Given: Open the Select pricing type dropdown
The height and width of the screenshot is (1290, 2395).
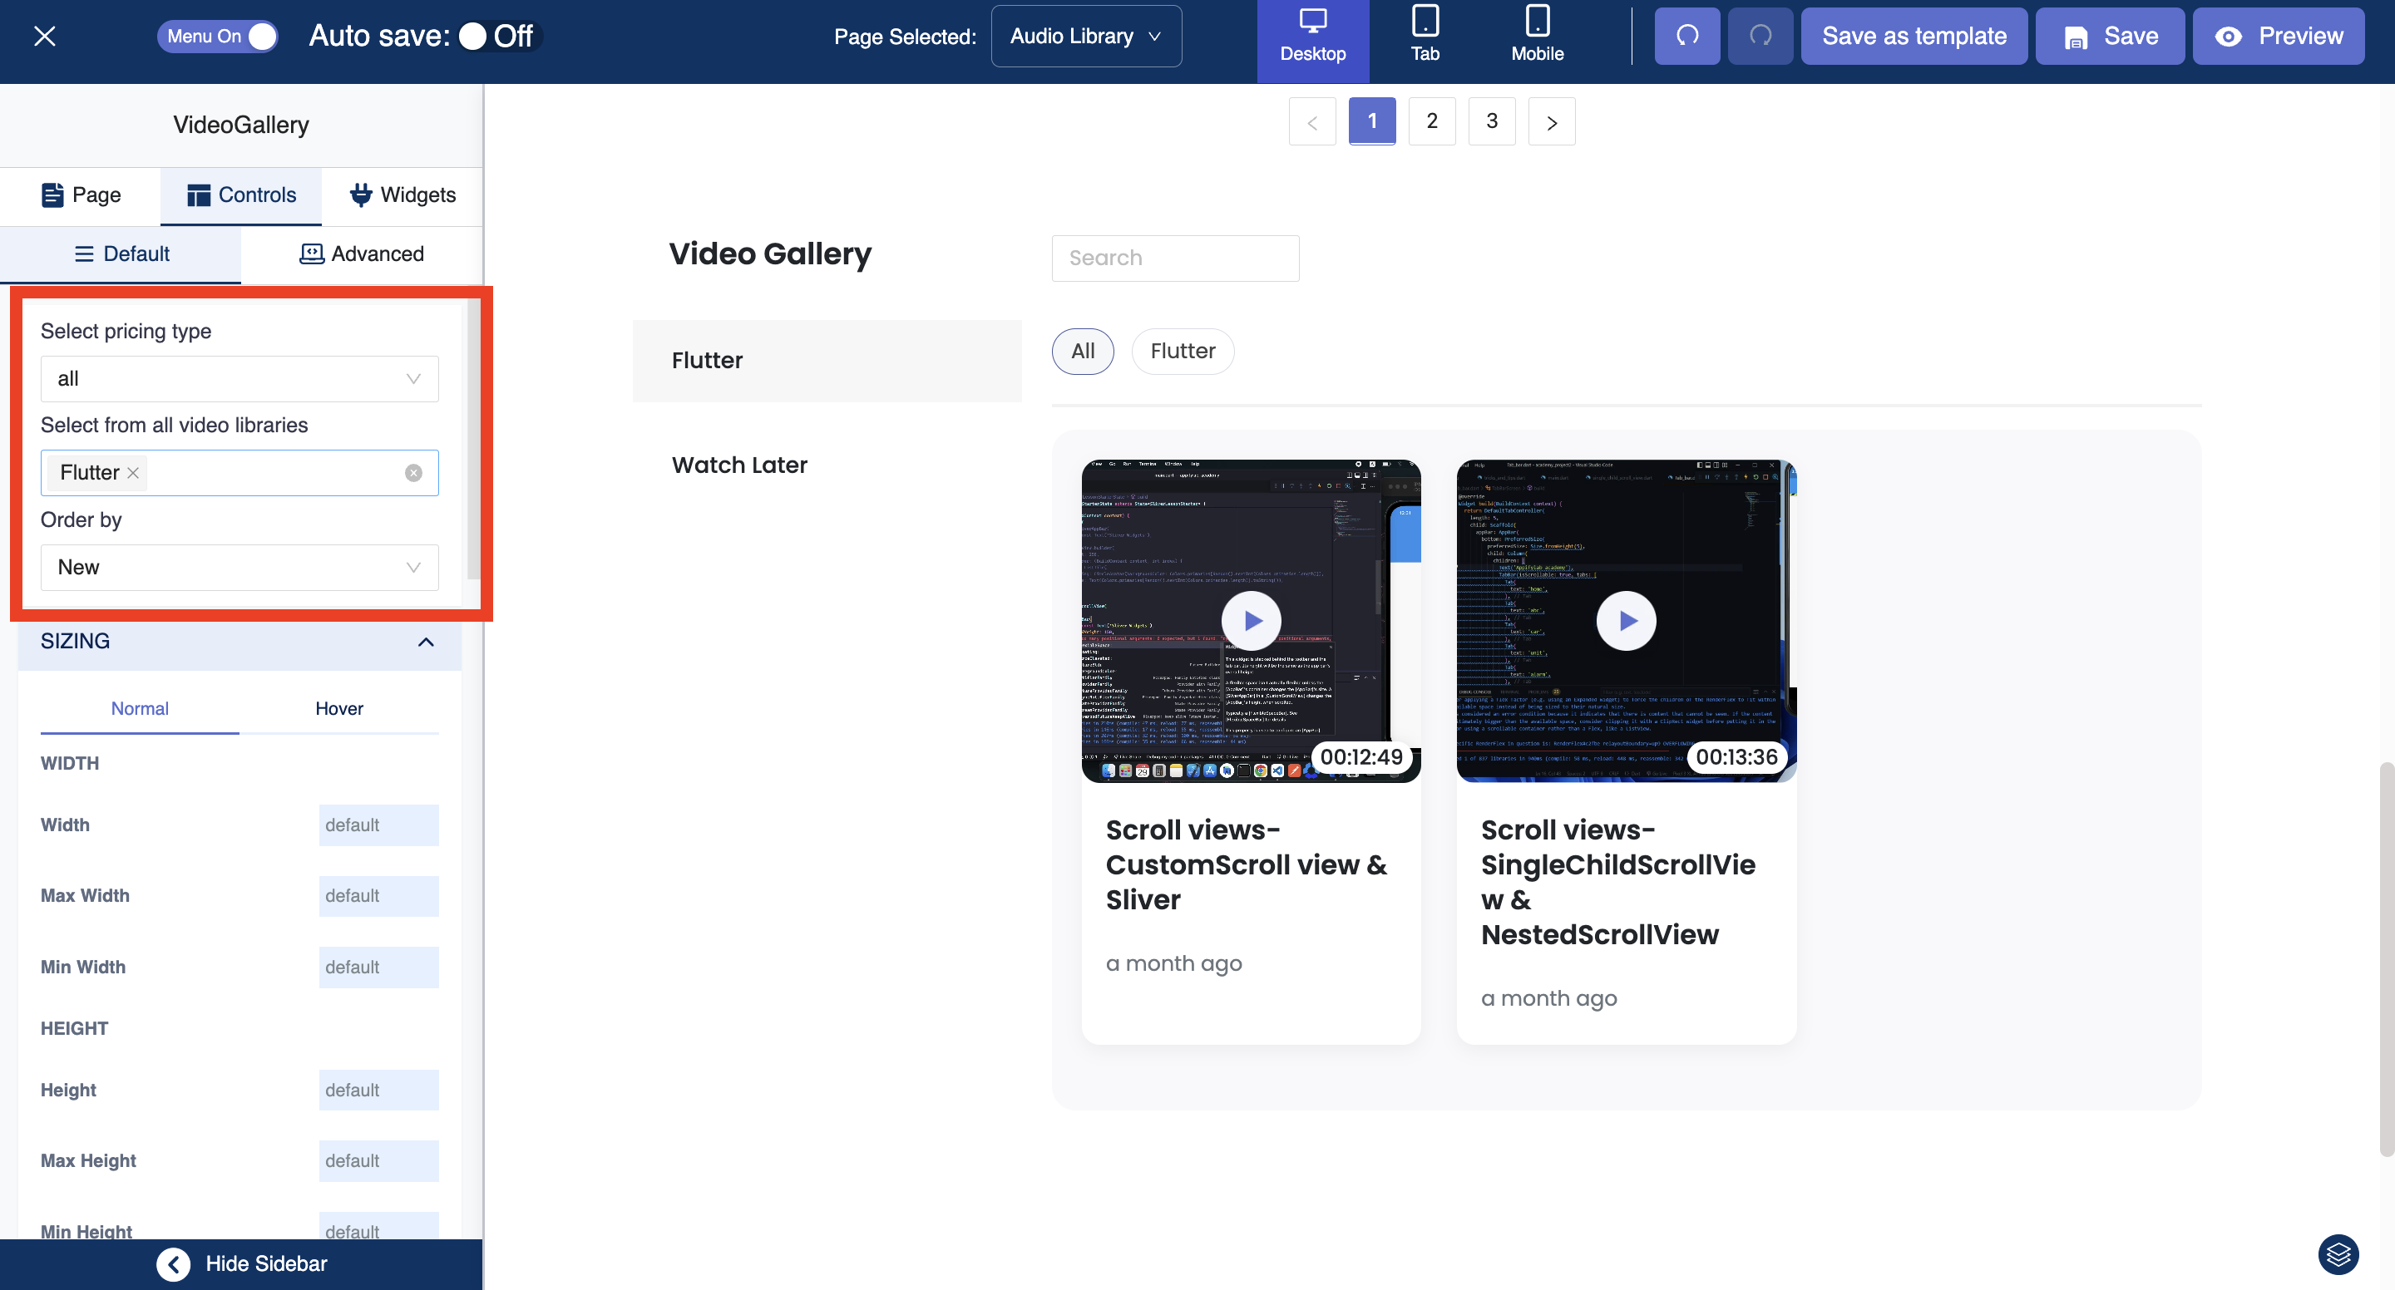Looking at the screenshot, I should point(239,379).
